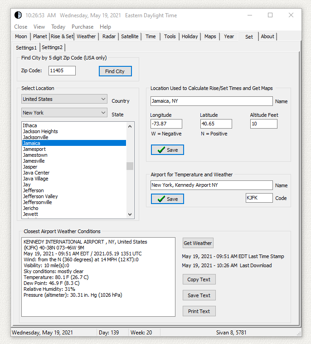This screenshot has height=344, width=311.
Task: Click the airport Code field KJFK
Action: click(259, 198)
